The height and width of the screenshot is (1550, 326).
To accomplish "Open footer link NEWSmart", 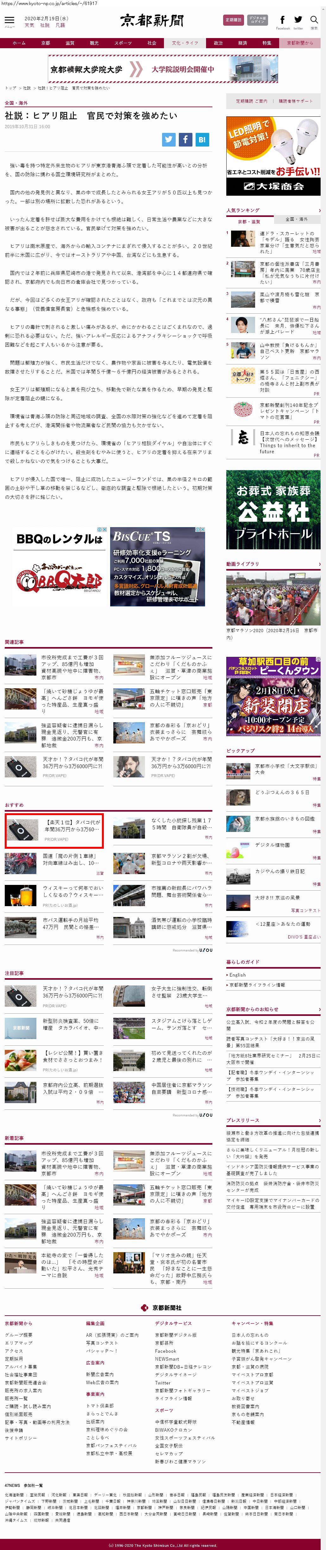I will click(x=167, y=1359).
